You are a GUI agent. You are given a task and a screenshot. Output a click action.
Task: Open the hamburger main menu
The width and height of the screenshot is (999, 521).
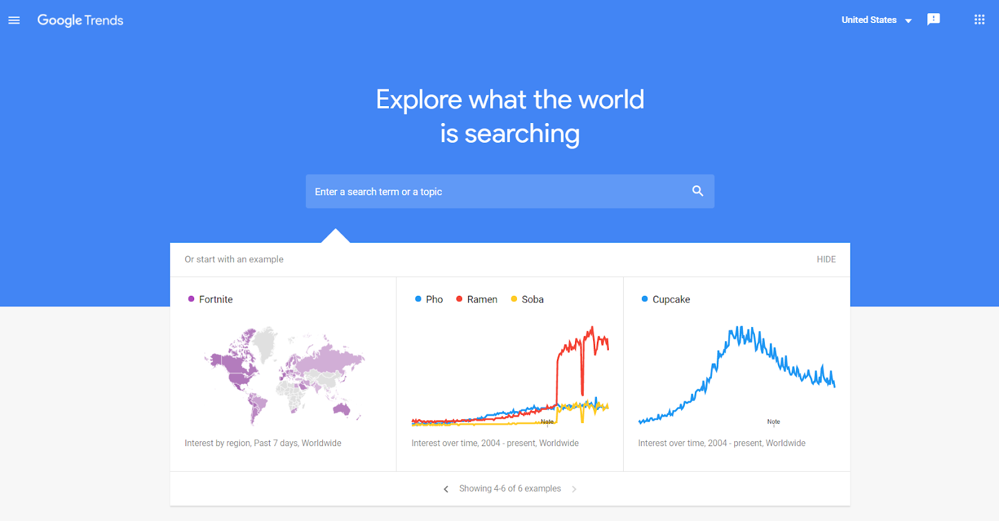[x=14, y=20]
